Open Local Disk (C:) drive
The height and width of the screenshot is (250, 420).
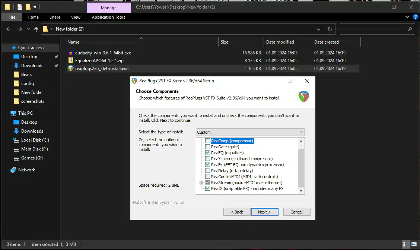click(35, 140)
